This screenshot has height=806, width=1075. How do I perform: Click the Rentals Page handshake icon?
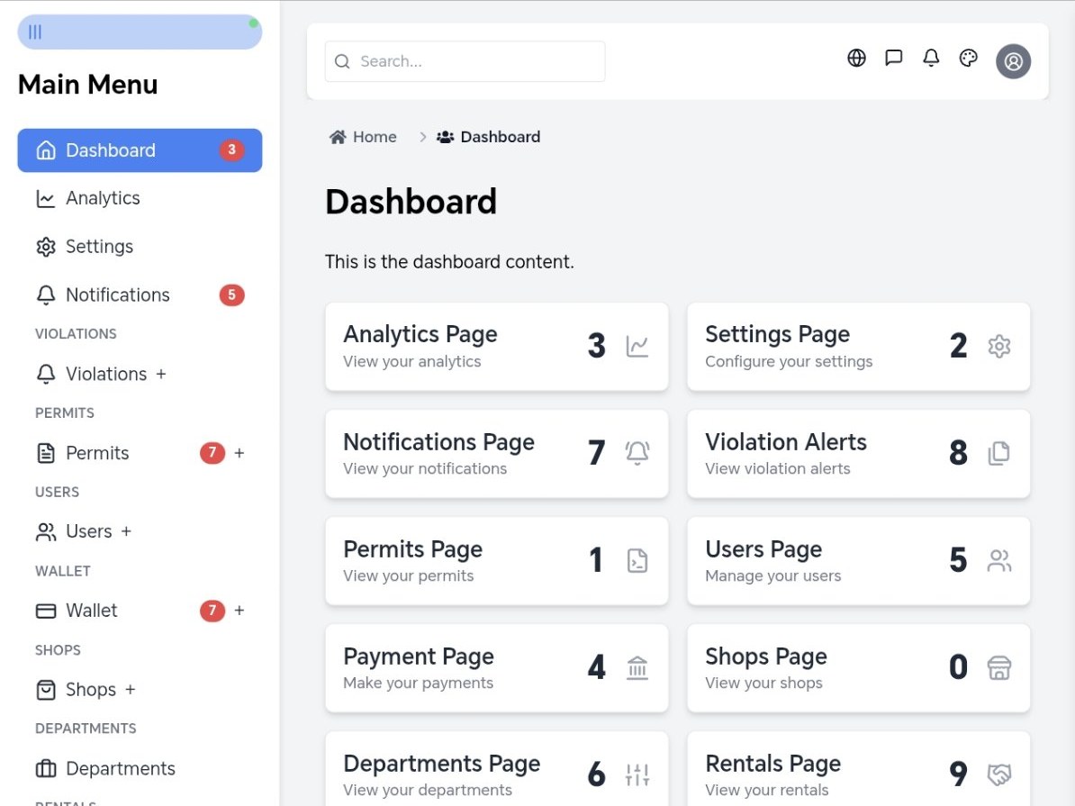(998, 774)
